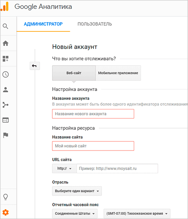Click the Название аккаунта label

(71, 98)
